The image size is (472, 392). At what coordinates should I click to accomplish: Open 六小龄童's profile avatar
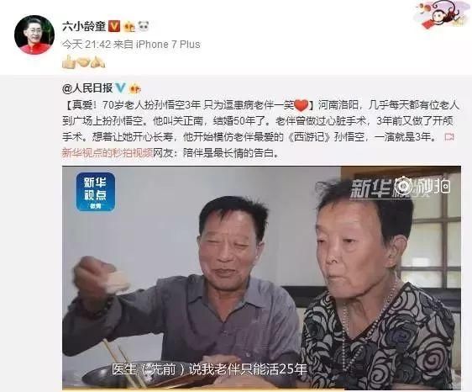[x=34, y=34]
